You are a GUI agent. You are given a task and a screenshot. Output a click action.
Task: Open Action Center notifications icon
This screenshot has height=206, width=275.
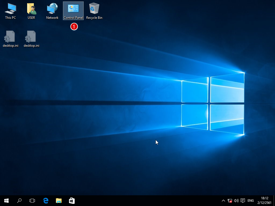pyautogui.click(x=243, y=201)
